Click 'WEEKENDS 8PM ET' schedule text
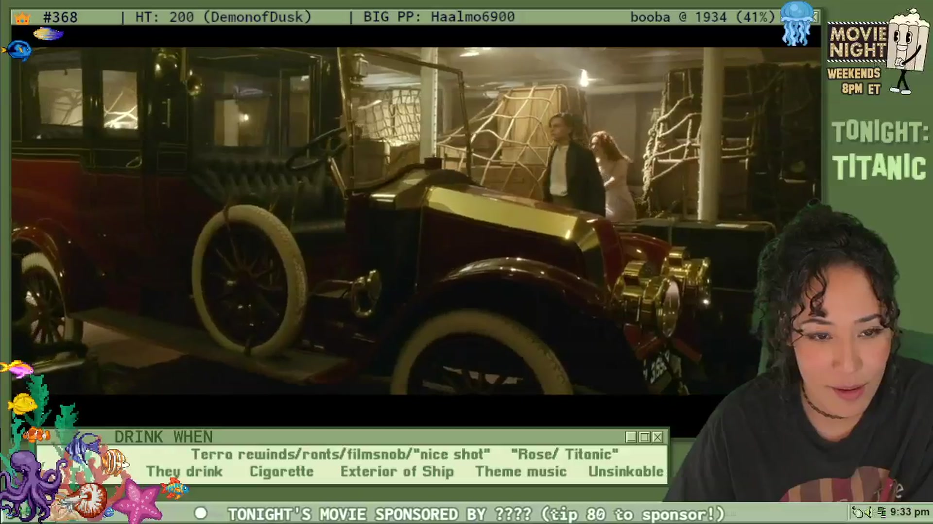Screen dimensions: 933x524 click(854, 81)
